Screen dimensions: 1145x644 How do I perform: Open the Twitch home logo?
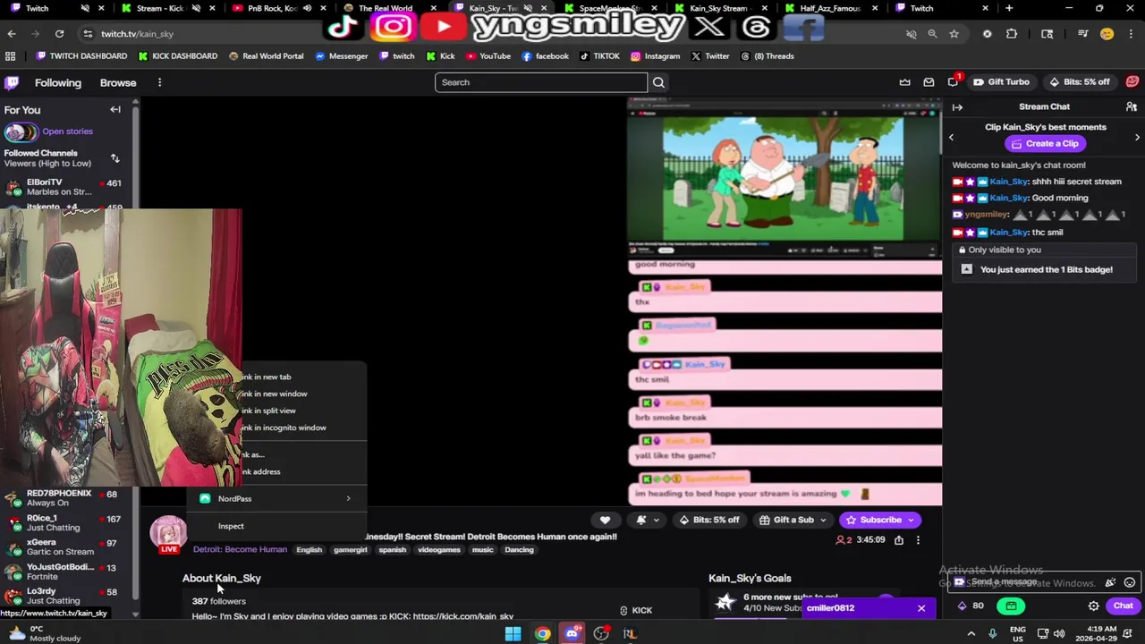click(12, 82)
